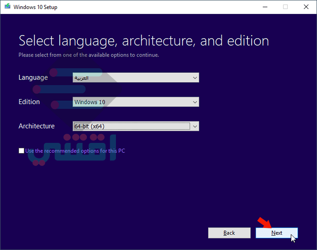Open the Architecture dropdown showing 64-bit (x64)
The image size is (317, 250).
[x=136, y=126]
